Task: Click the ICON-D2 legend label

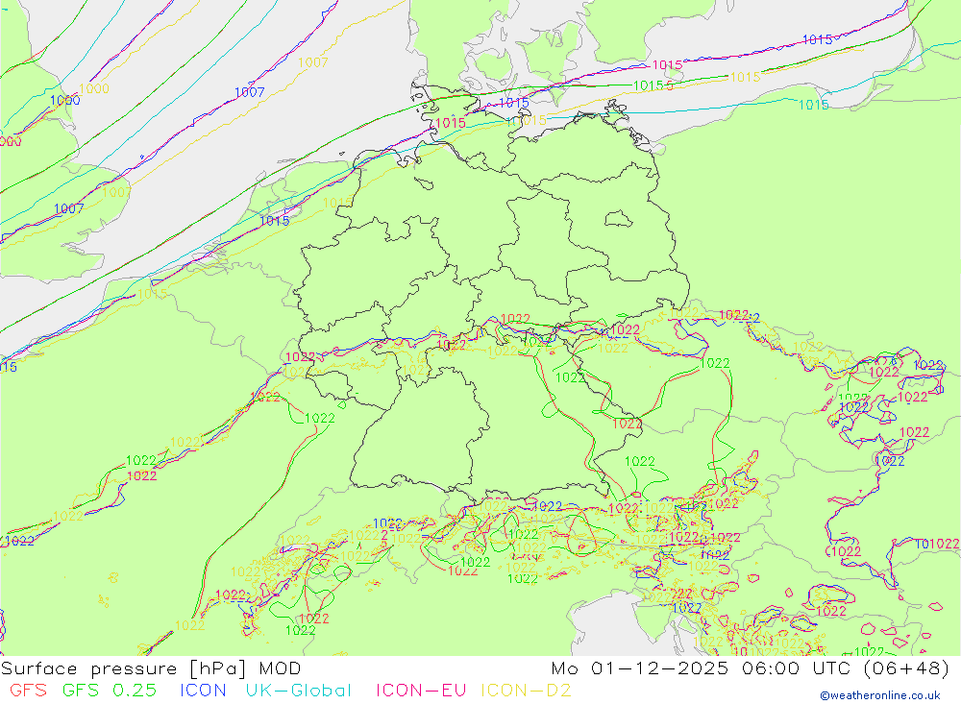Action: pyautogui.click(x=526, y=690)
